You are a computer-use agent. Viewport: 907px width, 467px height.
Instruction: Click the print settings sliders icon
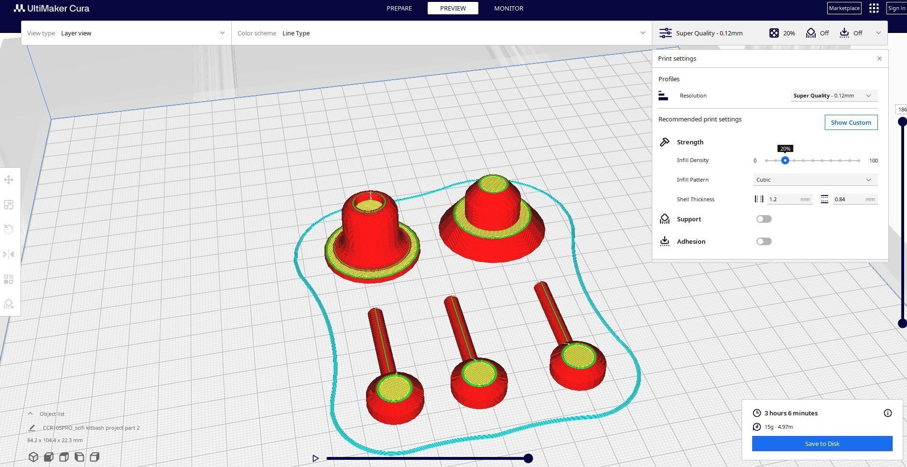665,33
